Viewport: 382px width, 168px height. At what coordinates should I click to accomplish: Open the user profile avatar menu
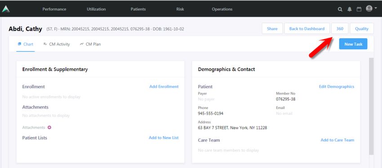[371, 9]
